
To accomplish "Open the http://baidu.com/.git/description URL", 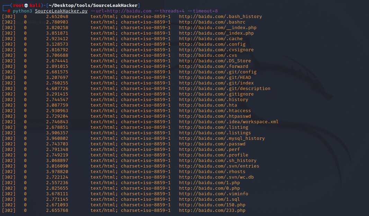I will click(x=225, y=89).
